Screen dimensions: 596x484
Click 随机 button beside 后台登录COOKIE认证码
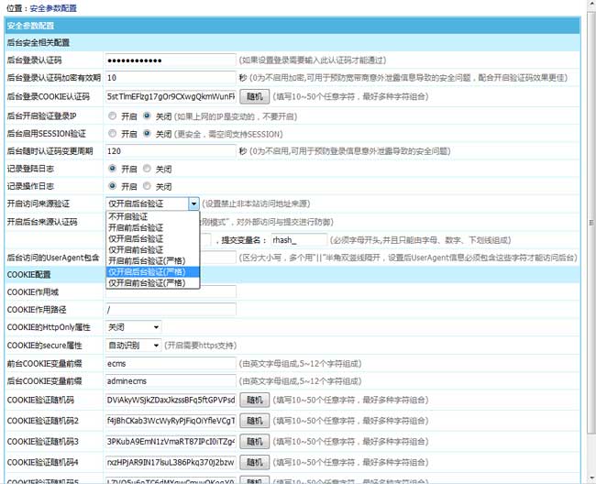(x=257, y=95)
